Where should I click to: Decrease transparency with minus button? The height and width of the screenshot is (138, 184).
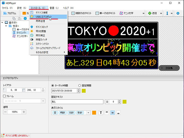(x=6, y=112)
